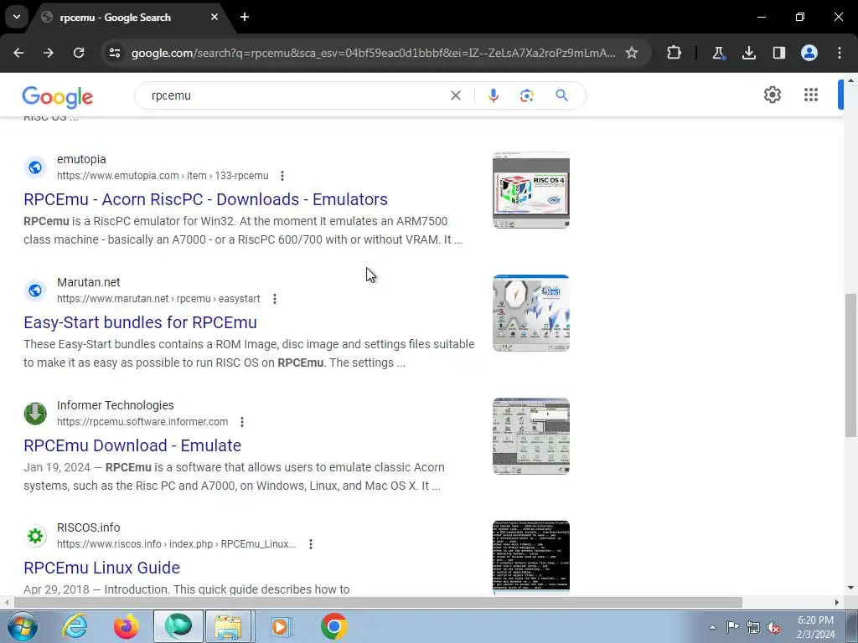Open the Google apps grid
This screenshot has height=643, width=858.
(811, 95)
